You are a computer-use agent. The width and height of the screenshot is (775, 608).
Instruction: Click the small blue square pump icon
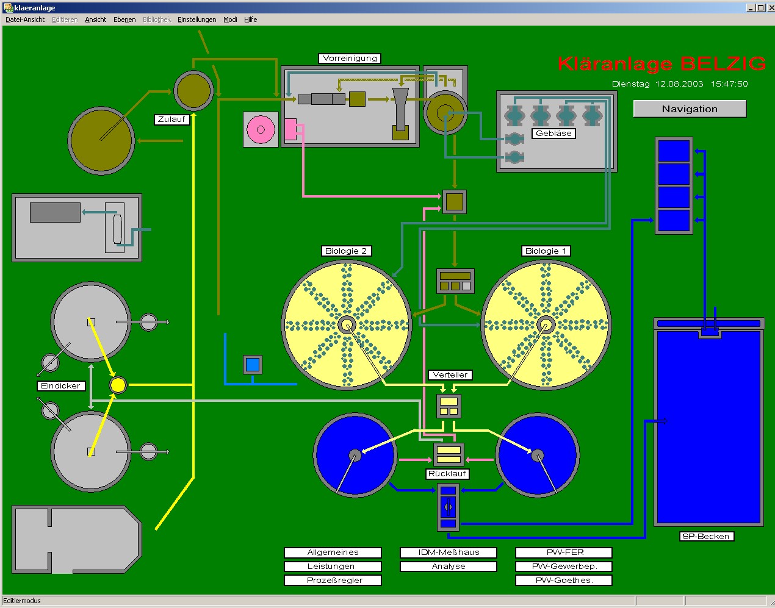point(253,365)
